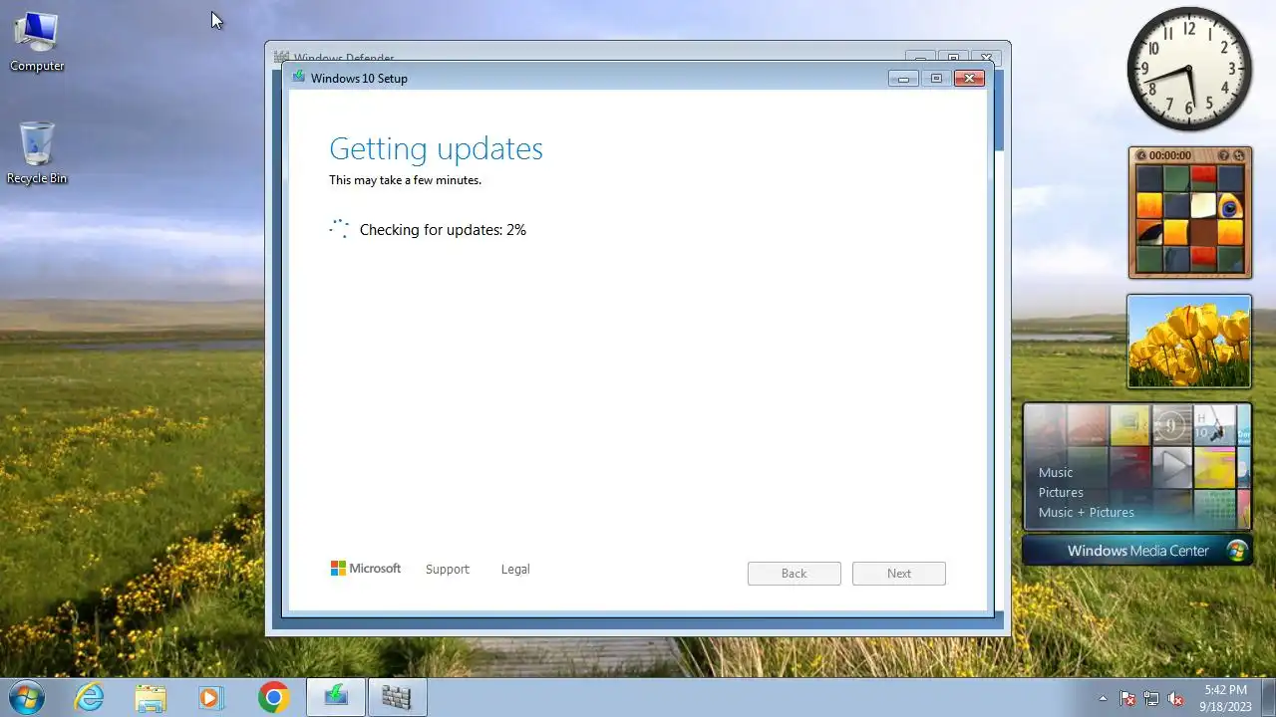Switch to Windows 10 Setup taskbar button

[336, 697]
